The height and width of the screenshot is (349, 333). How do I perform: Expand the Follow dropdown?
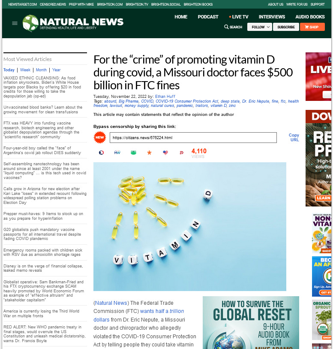pos(259,27)
